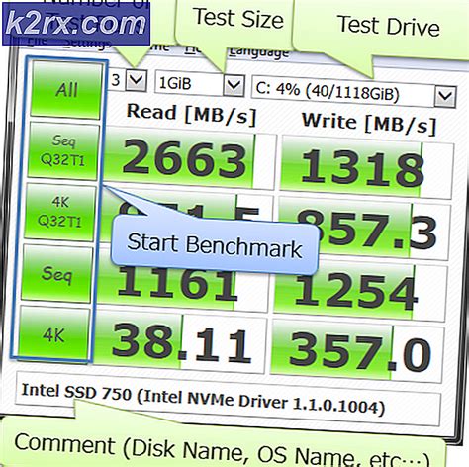
Task: Open the C: 4% test drive dropdown
Action: pos(445,96)
